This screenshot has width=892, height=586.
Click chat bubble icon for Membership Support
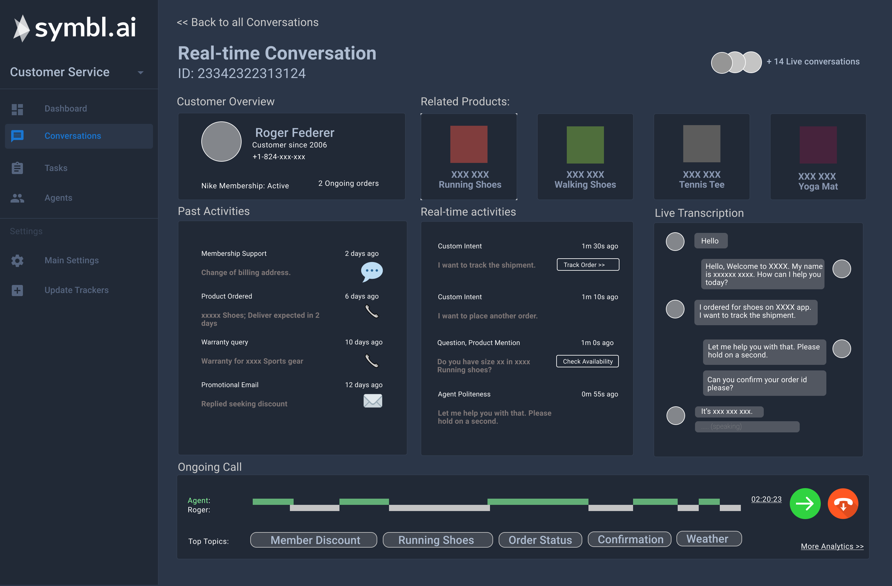pyautogui.click(x=371, y=271)
